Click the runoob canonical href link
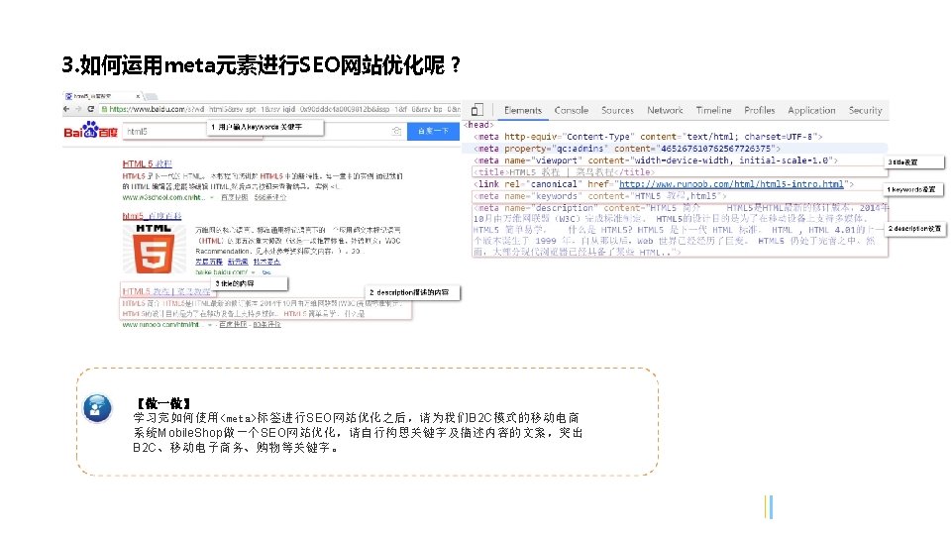This screenshot has width=951, height=535. (731, 184)
